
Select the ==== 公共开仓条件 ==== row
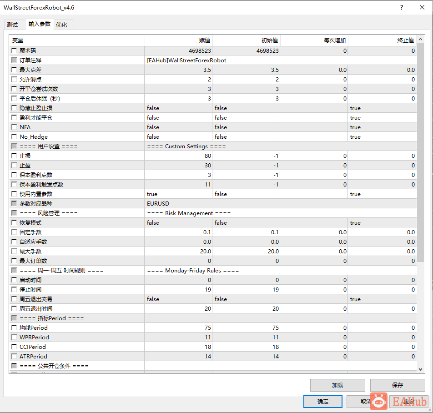pos(213,366)
